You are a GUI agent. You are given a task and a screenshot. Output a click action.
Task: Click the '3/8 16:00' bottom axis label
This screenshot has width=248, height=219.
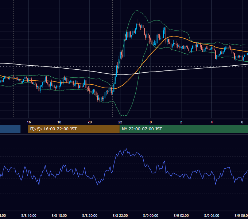coord(29,216)
